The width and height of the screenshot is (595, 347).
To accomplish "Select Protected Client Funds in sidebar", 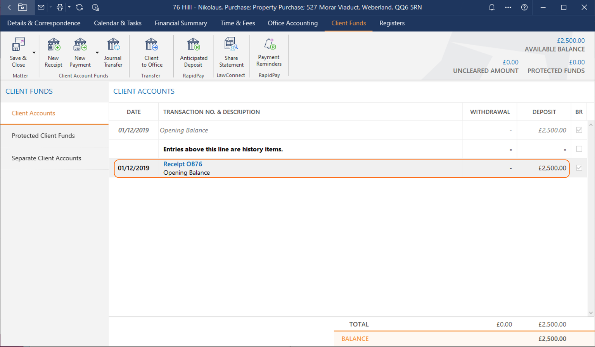I will 43,136.
